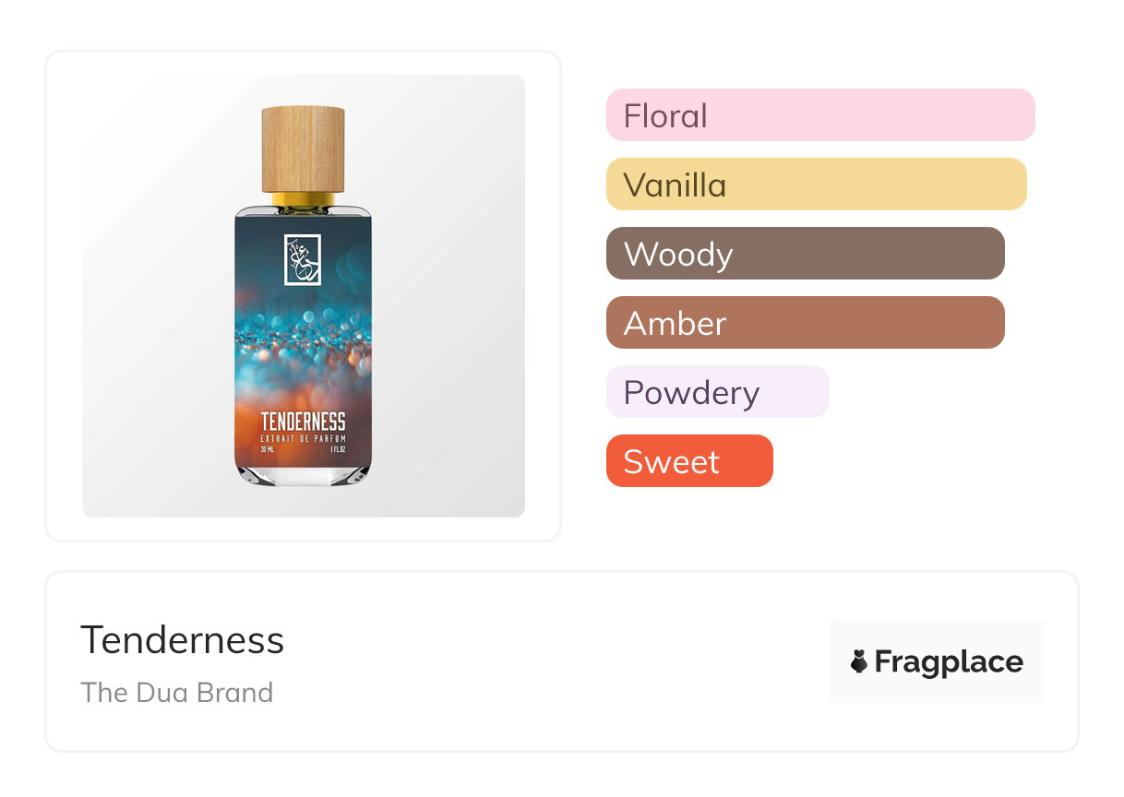Select the Powdery accord bar
Viewport: 1124px width, 797px height.
click(718, 392)
